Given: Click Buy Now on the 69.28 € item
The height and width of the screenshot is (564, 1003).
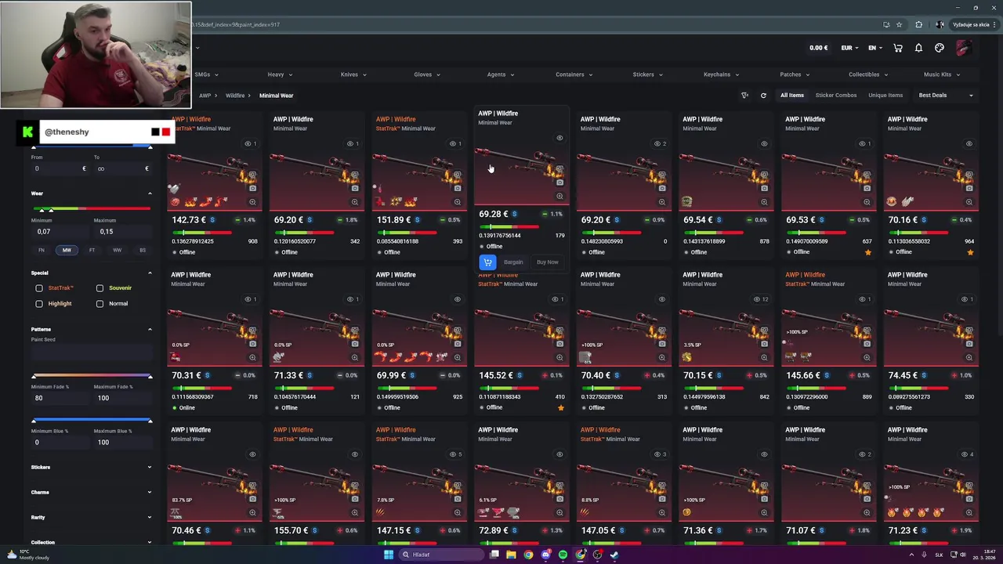Looking at the screenshot, I should tap(548, 262).
